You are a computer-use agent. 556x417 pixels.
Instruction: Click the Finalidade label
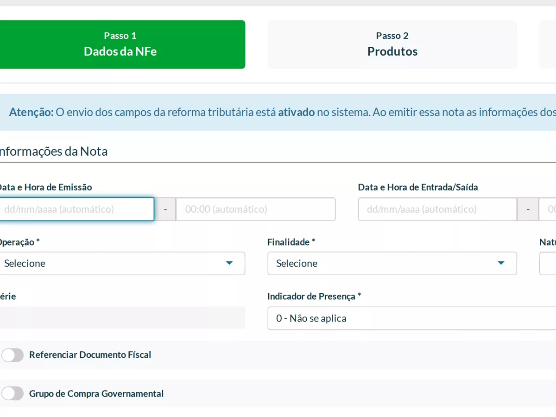pyautogui.click(x=291, y=242)
